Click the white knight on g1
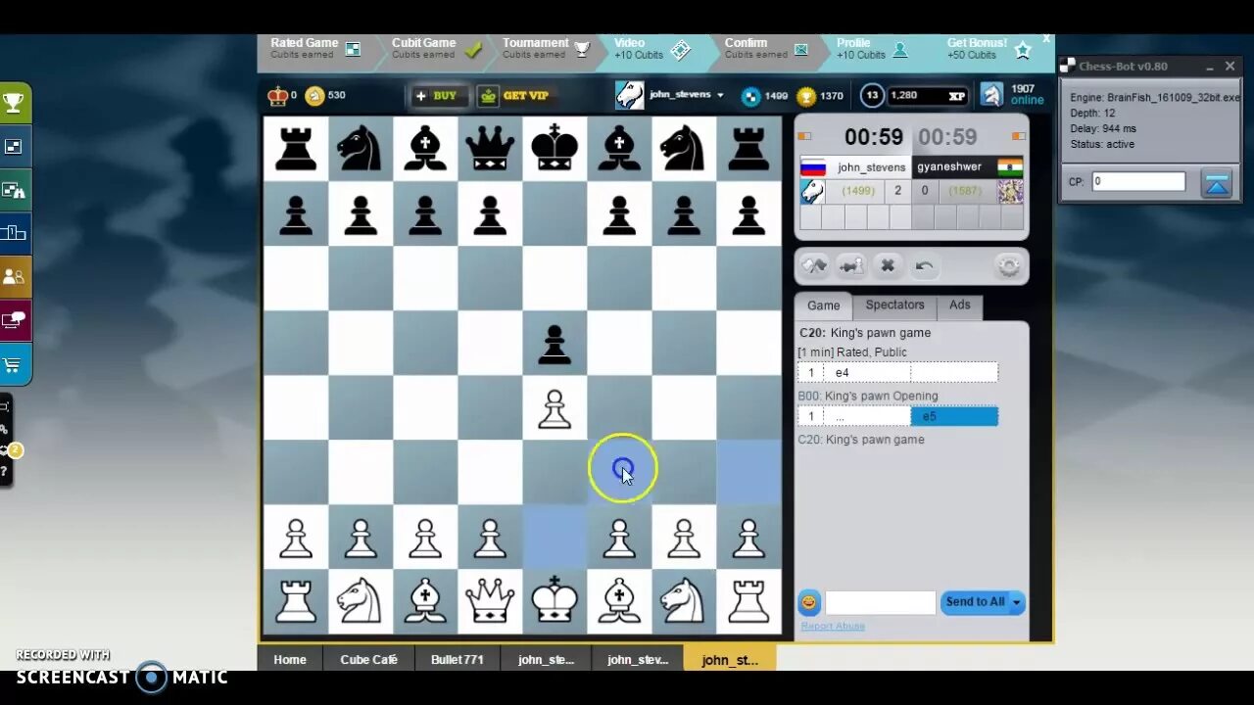 684,600
